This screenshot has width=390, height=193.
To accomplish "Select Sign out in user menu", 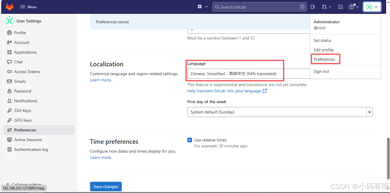I will pos(345,71).
